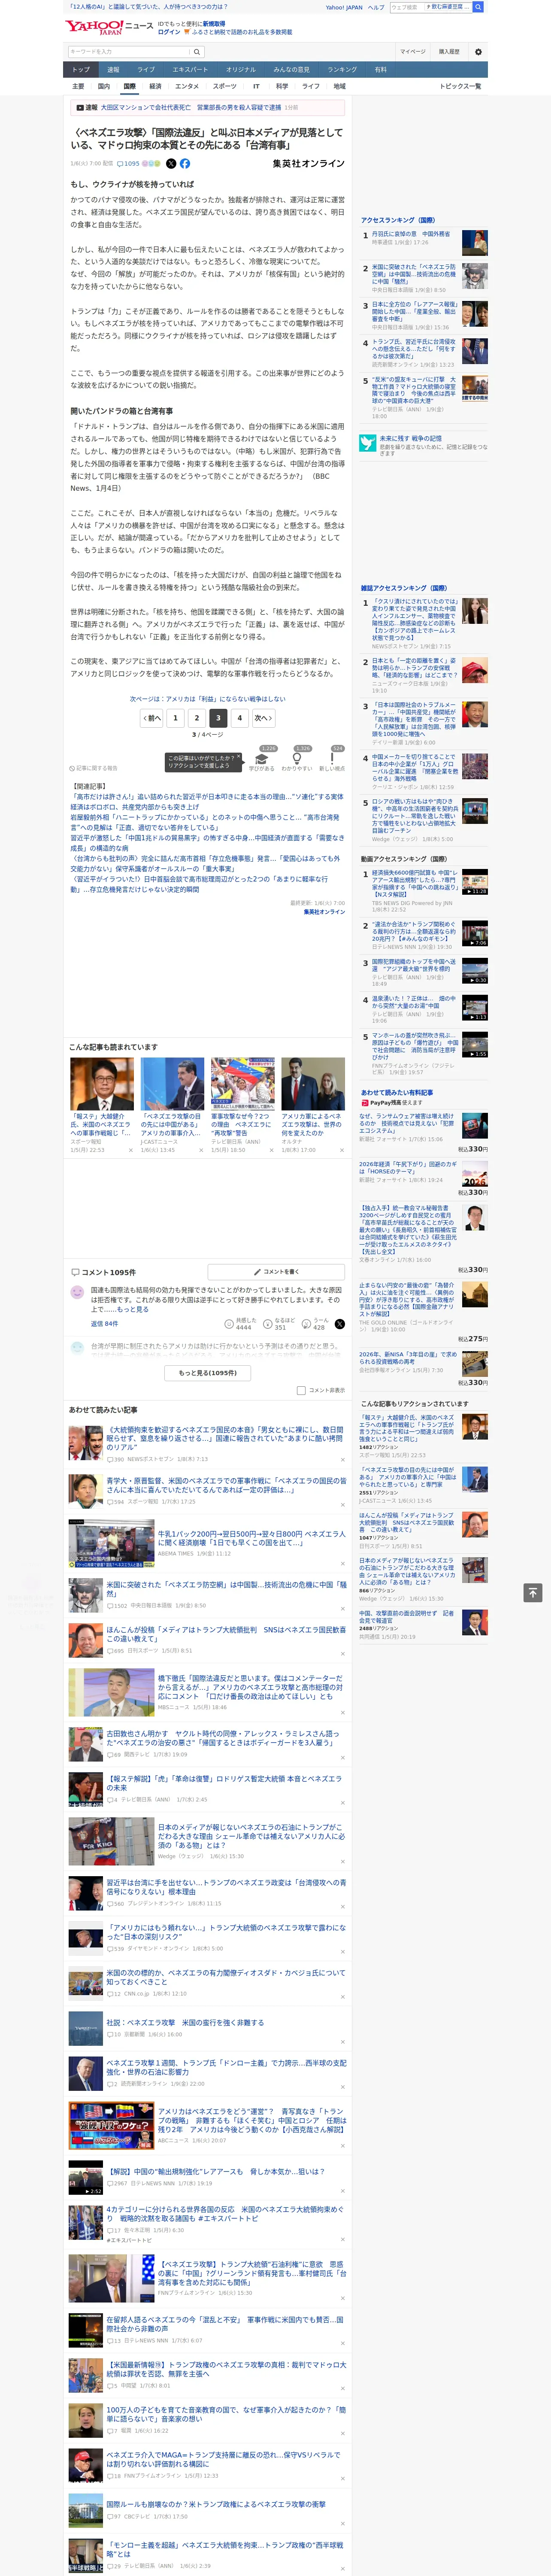Image resolution: width=551 pixels, height=2576 pixels.
Task: Click the コメントを書く button
Action: click(x=276, y=1272)
